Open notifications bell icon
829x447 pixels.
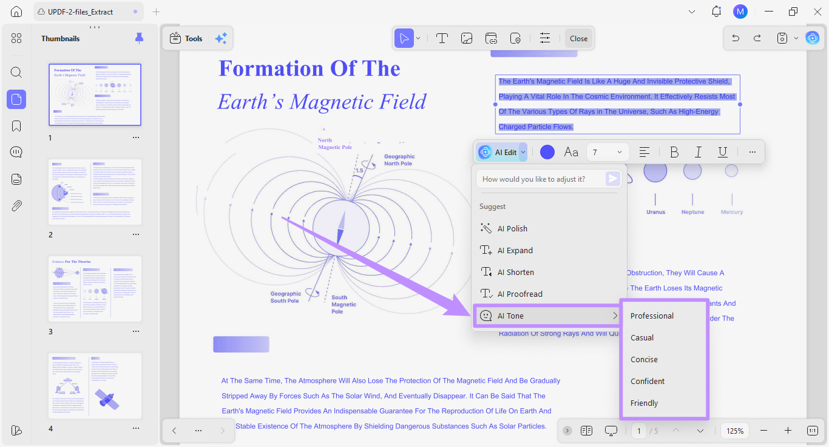[717, 12]
